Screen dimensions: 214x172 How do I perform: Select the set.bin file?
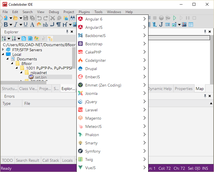tap(41, 77)
